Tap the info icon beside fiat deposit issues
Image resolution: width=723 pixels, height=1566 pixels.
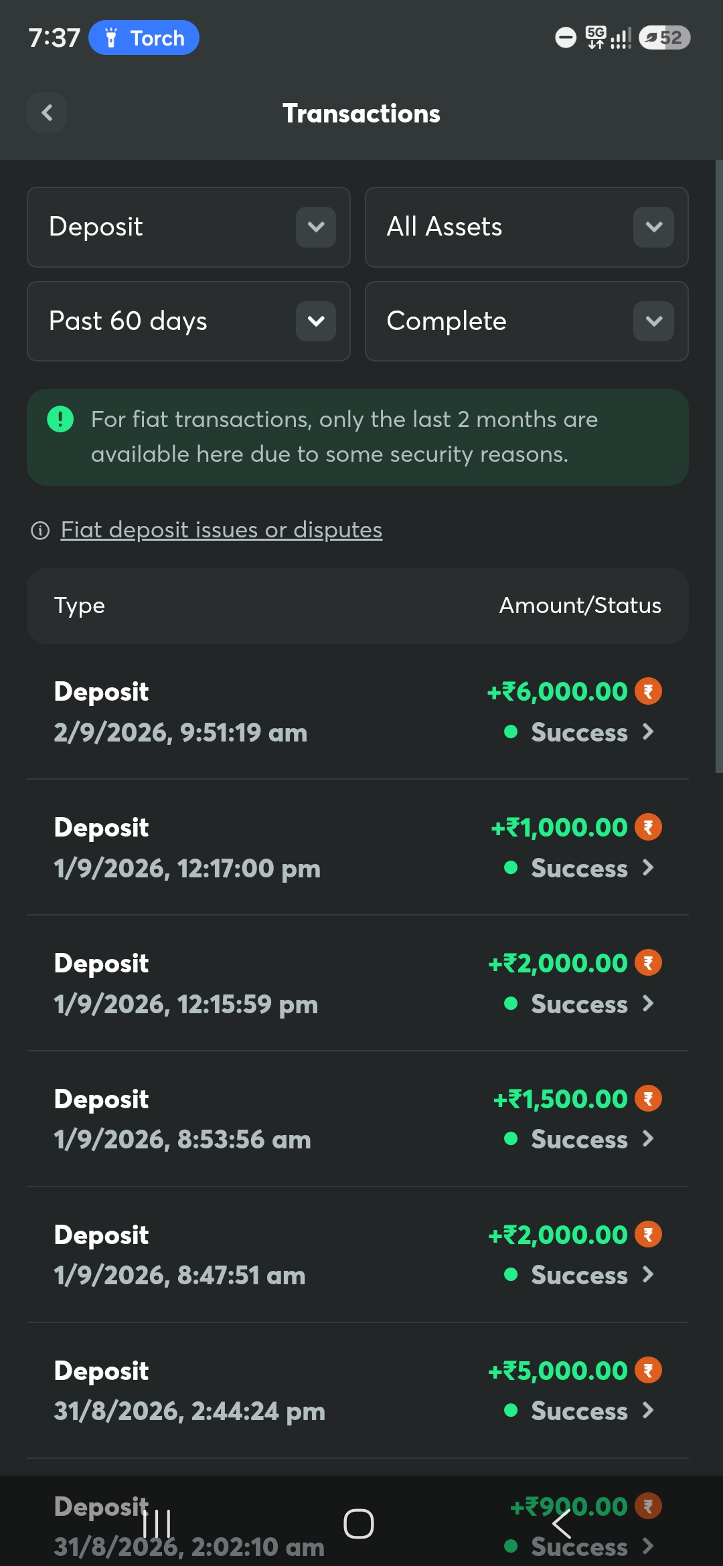(40, 531)
